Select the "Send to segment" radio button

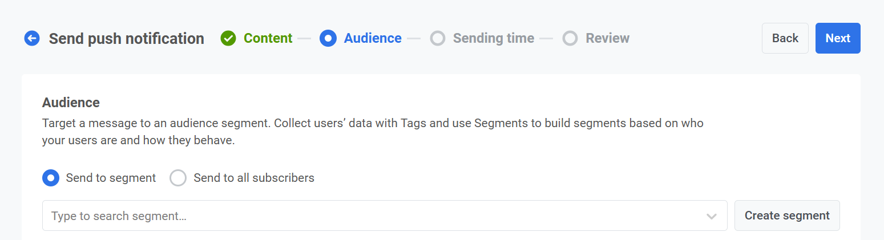pos(51,178)
